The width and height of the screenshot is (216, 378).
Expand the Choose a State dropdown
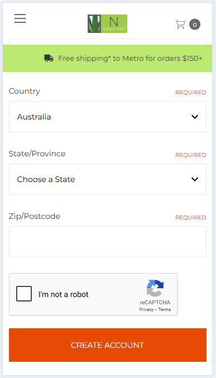pos(108,179)
